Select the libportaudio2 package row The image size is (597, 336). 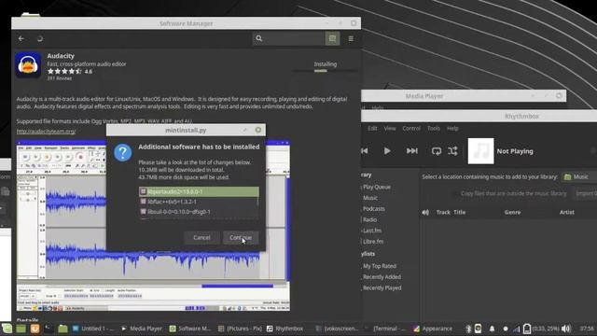199,191
